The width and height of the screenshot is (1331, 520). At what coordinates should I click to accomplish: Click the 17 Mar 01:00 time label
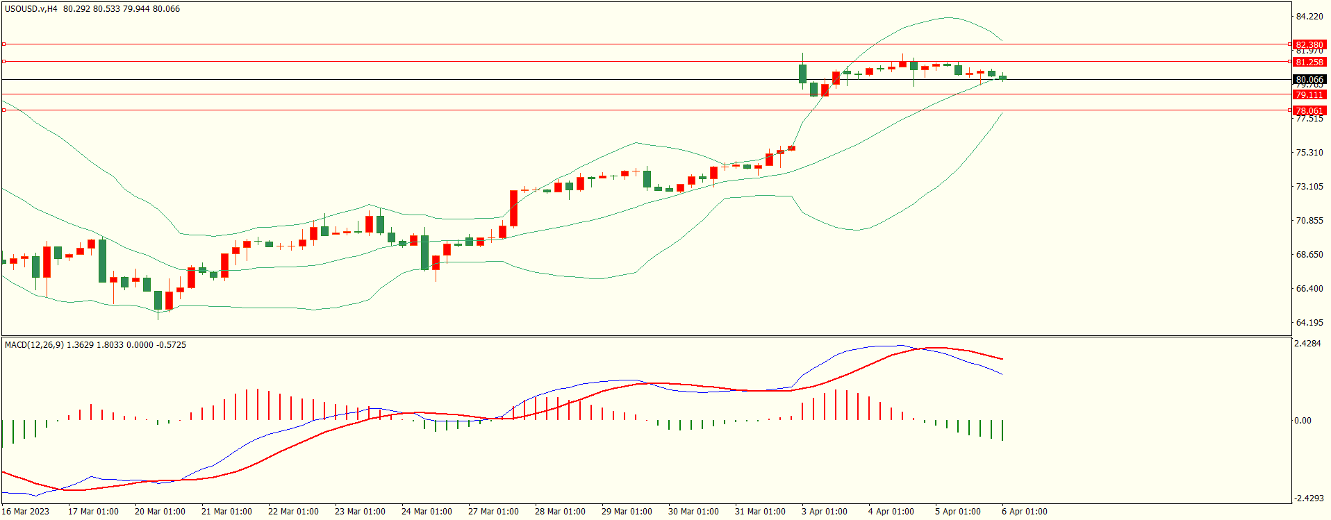[x=93, y=512]
